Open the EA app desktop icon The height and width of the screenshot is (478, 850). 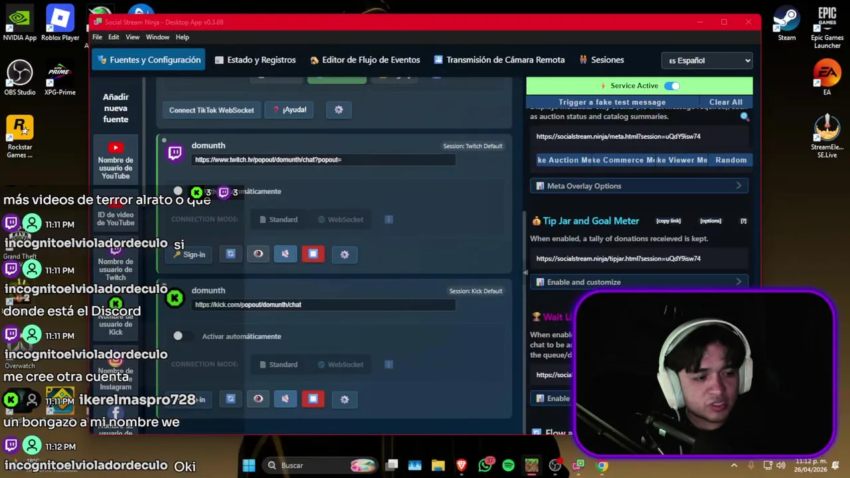click(x=827, y=78)
